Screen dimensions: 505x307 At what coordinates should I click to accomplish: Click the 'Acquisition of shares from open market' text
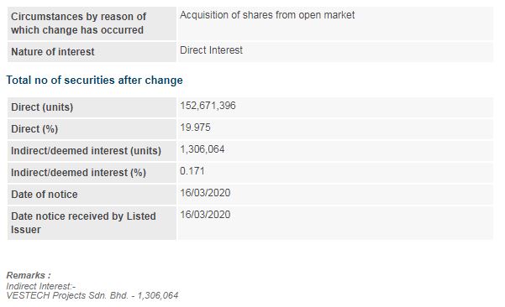(x=267, y=15)
